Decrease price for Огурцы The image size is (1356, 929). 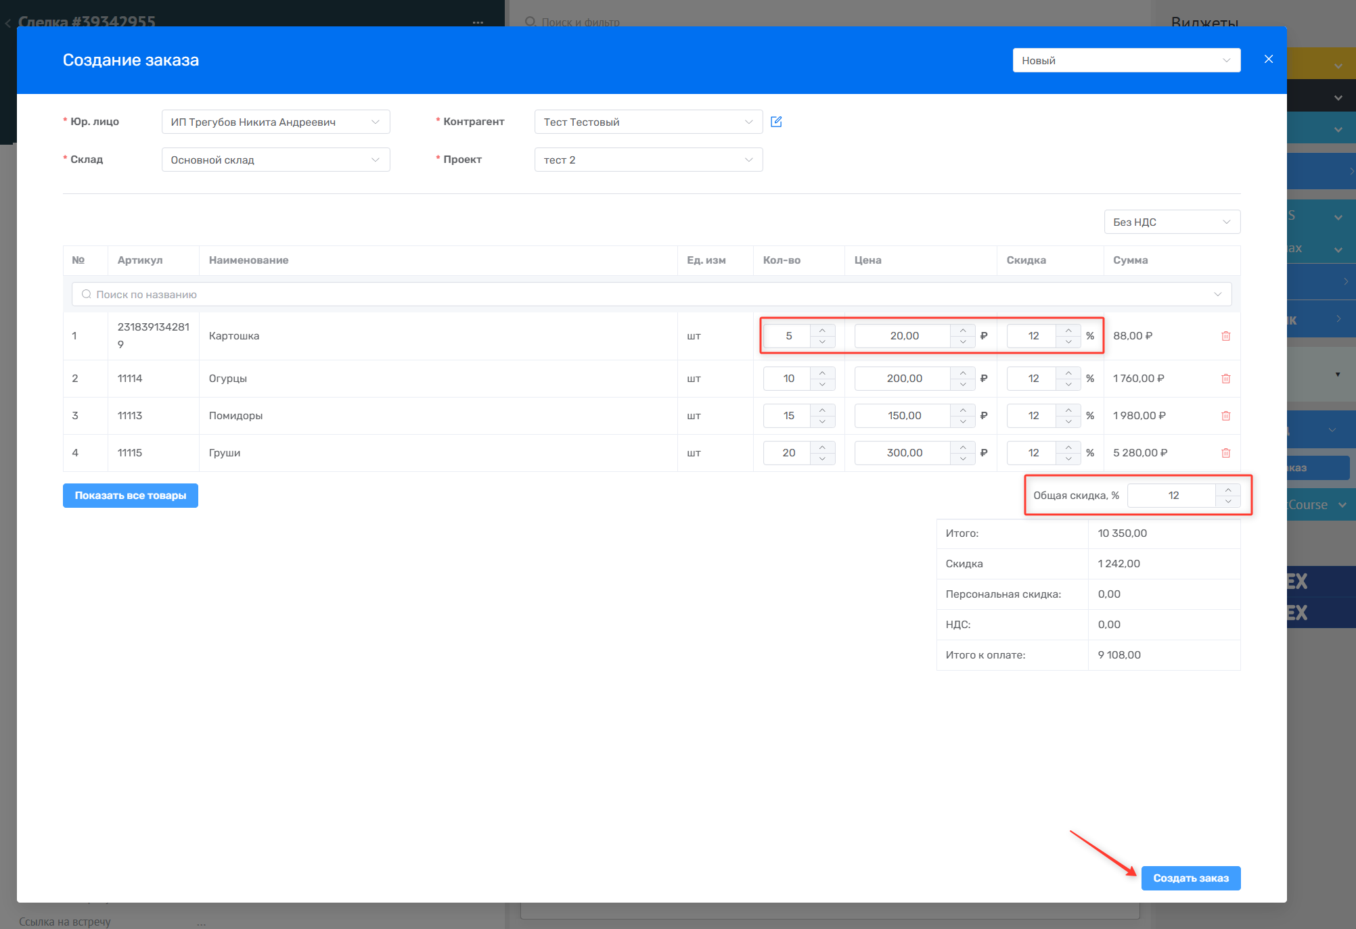click(x=963, y=385)
